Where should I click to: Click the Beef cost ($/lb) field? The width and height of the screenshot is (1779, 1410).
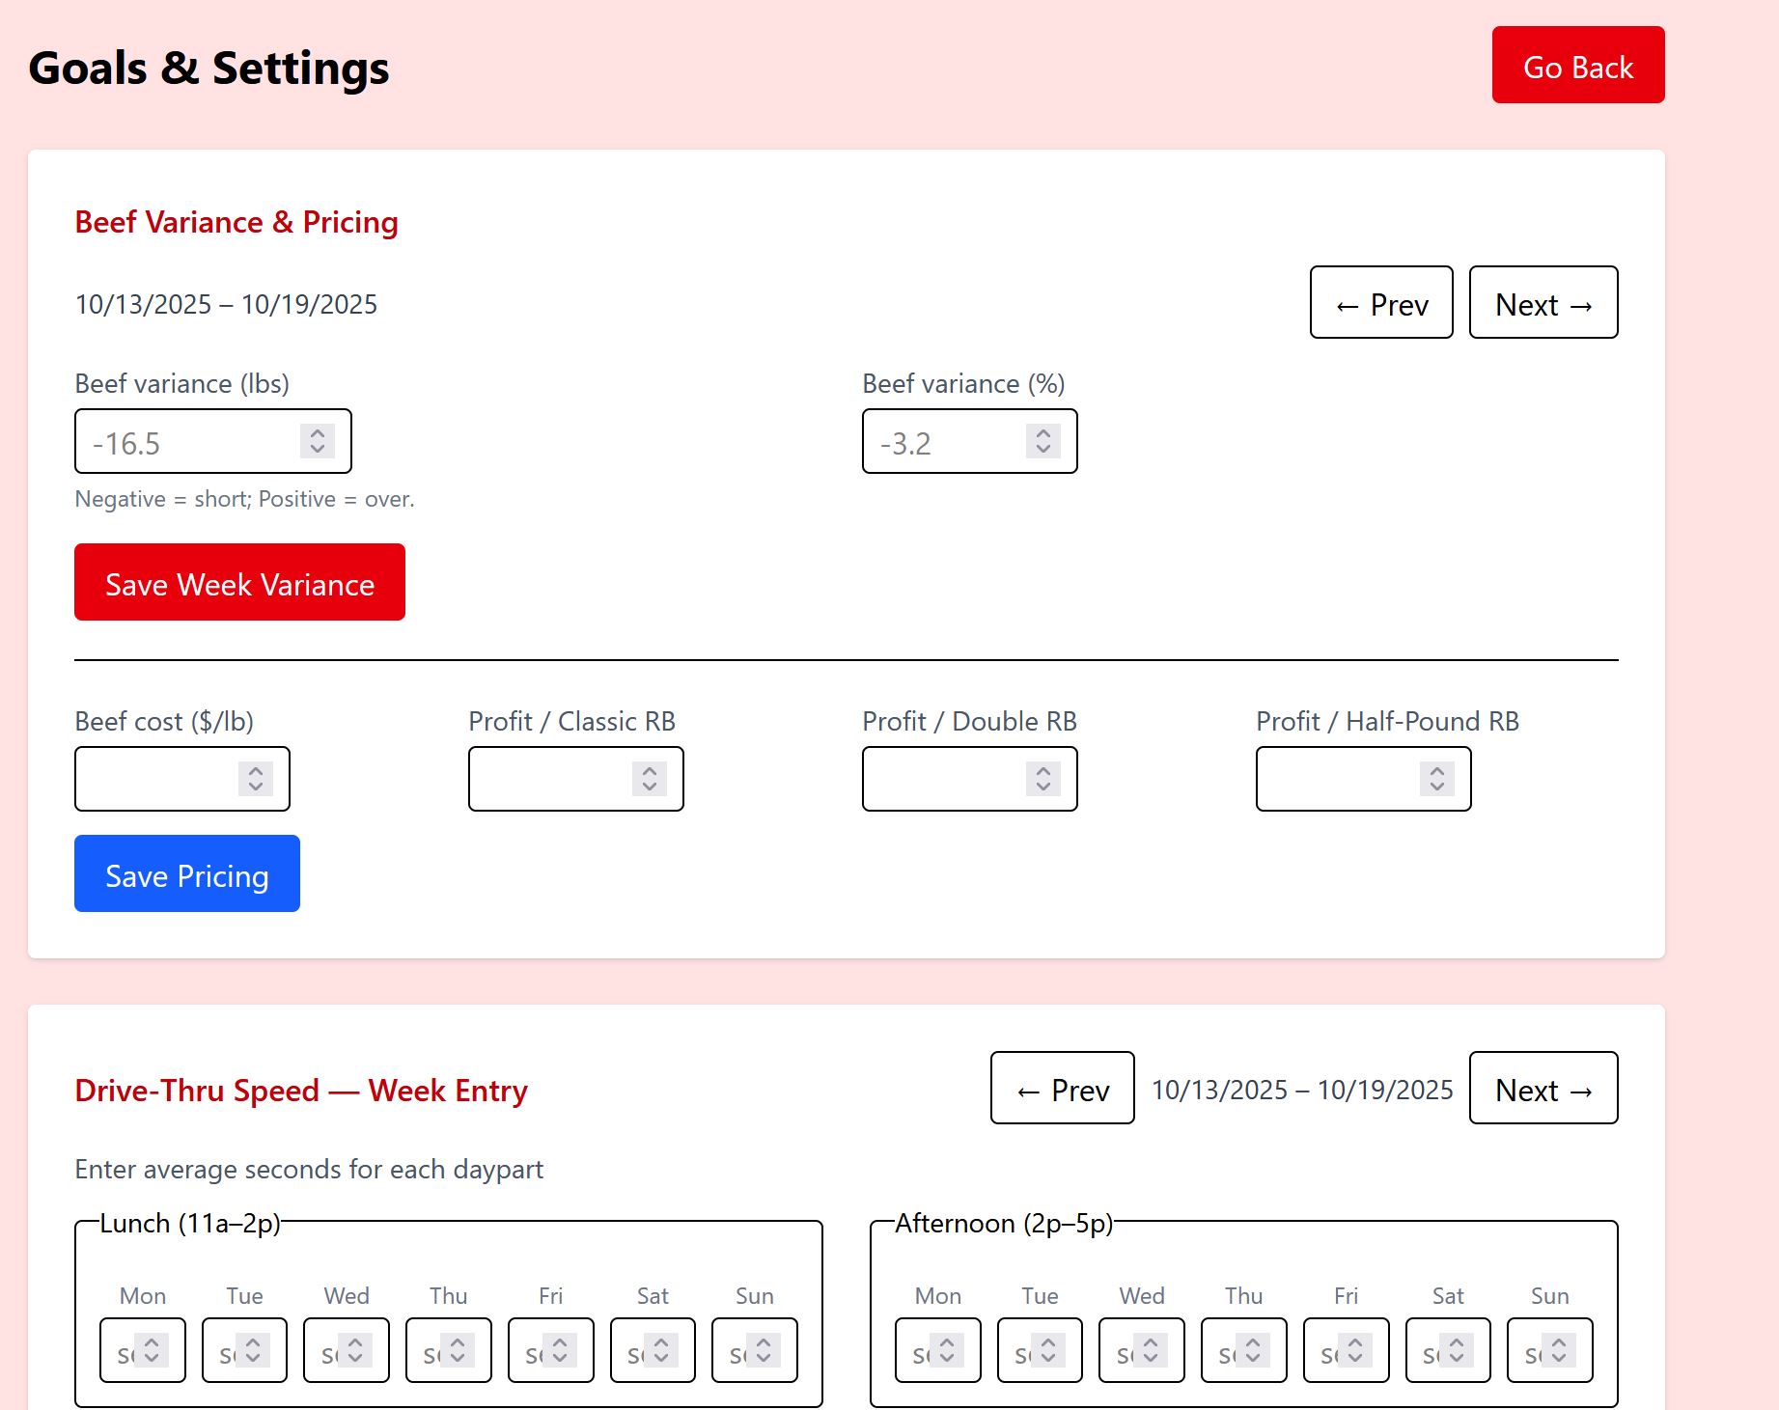tap(182, 779)
